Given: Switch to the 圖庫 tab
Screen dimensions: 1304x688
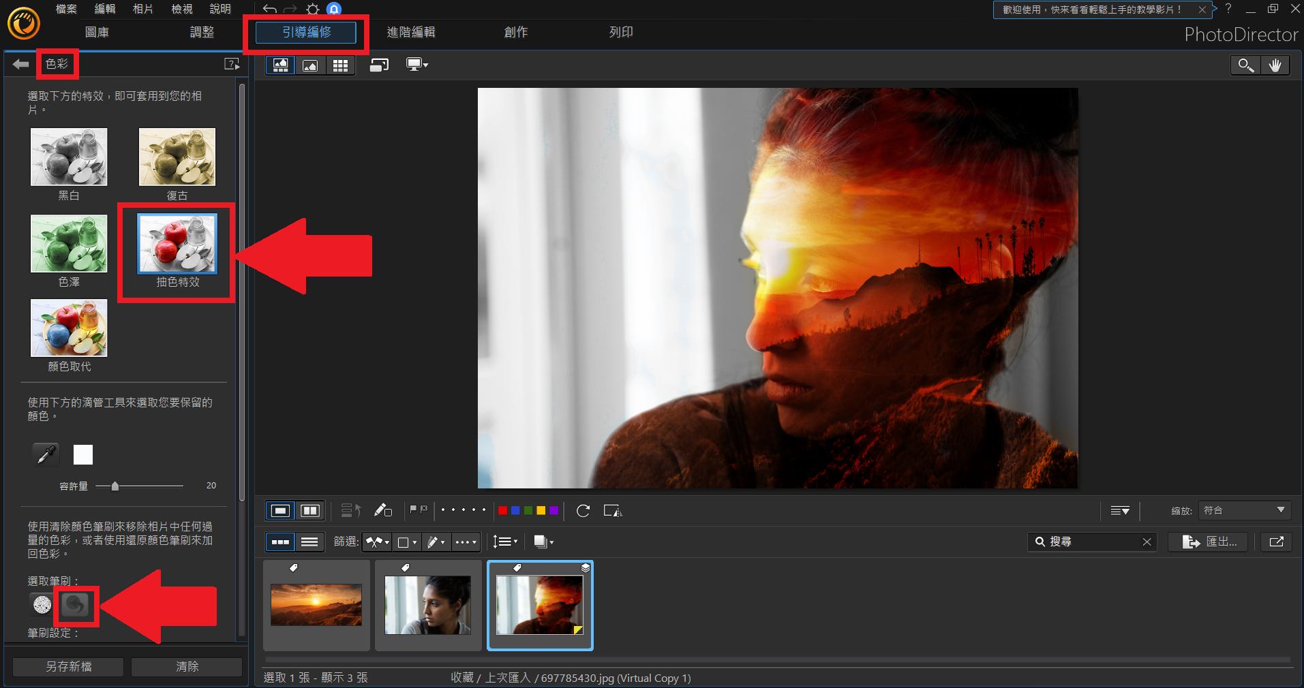Looking at the screenshot, I should (x=97, y=32).
